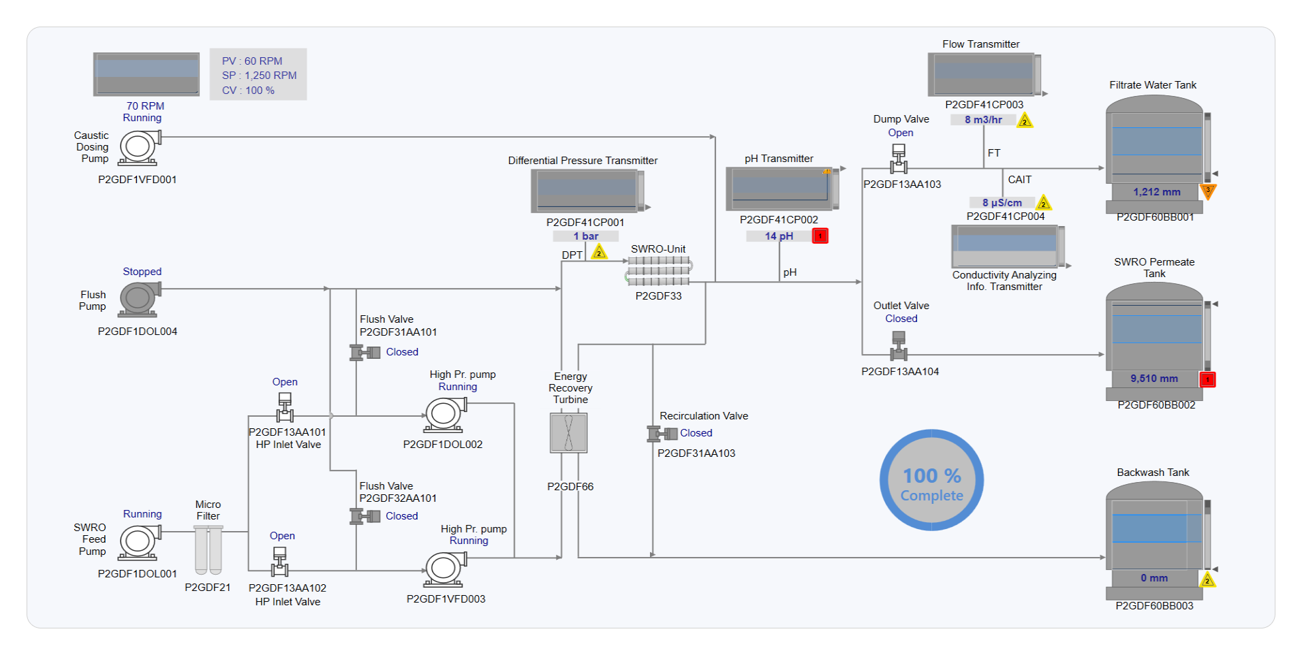Click the Caustic Dosing Pump icon
The height and width of the screenshot is (655, 1302).
pyautogui.click(x=139, y=147)
